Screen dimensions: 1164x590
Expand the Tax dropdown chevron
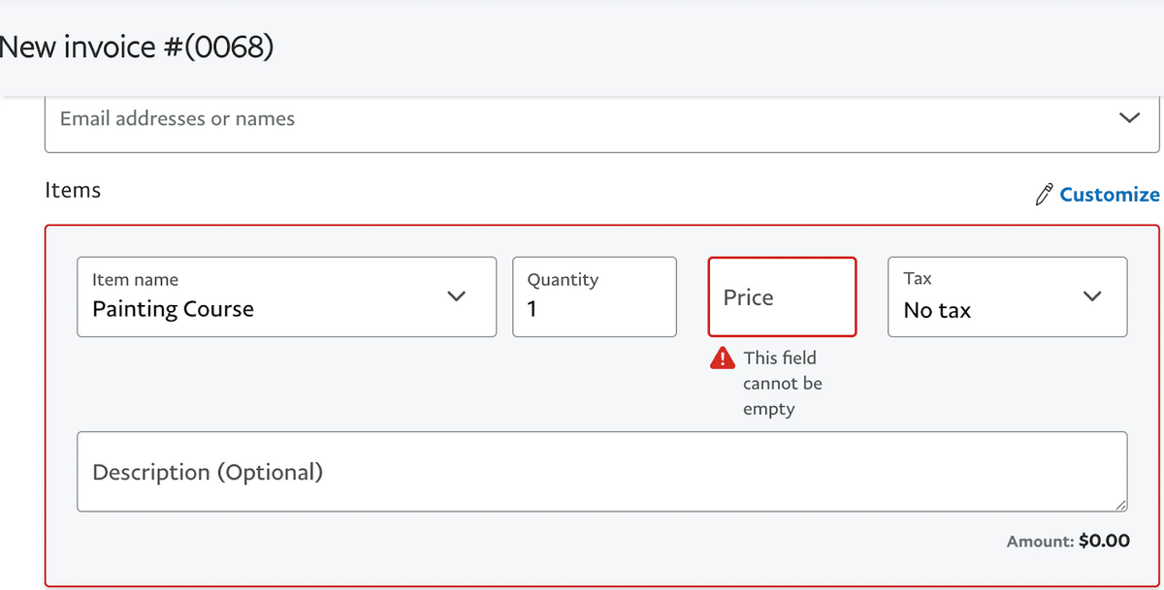1092,295
